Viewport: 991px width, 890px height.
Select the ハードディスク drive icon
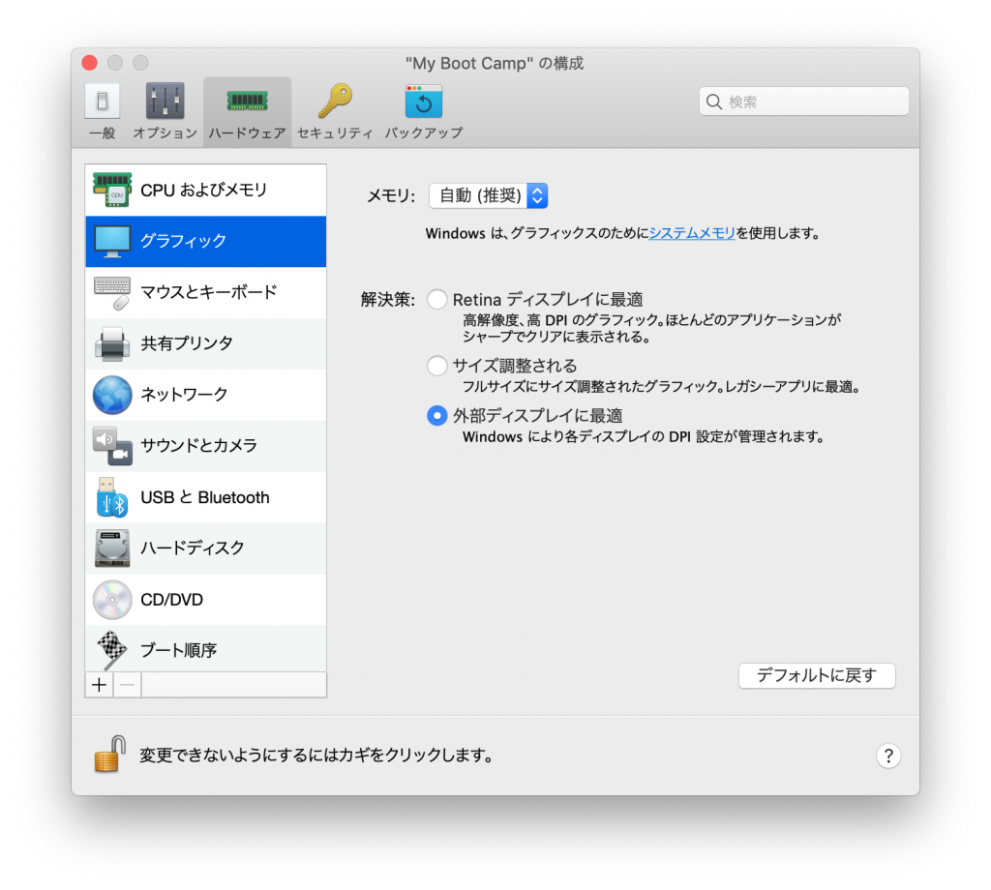coord(112,549)
